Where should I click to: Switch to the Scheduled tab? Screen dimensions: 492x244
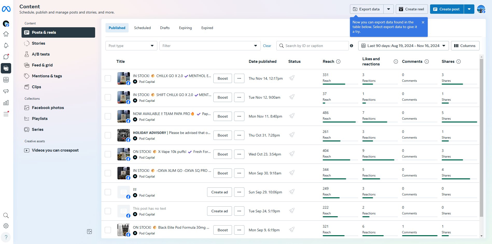click(x=142, y=28)
